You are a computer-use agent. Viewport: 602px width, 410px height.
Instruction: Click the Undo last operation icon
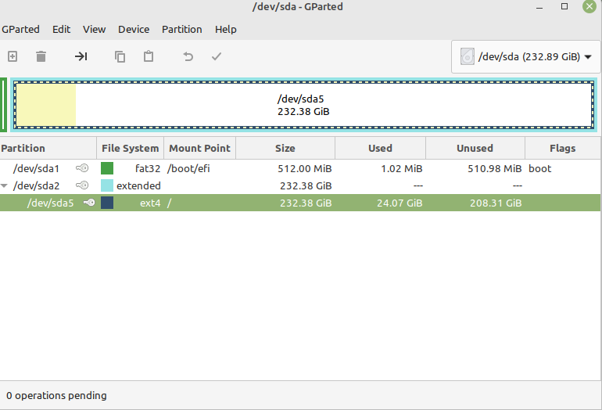point(188,56)
